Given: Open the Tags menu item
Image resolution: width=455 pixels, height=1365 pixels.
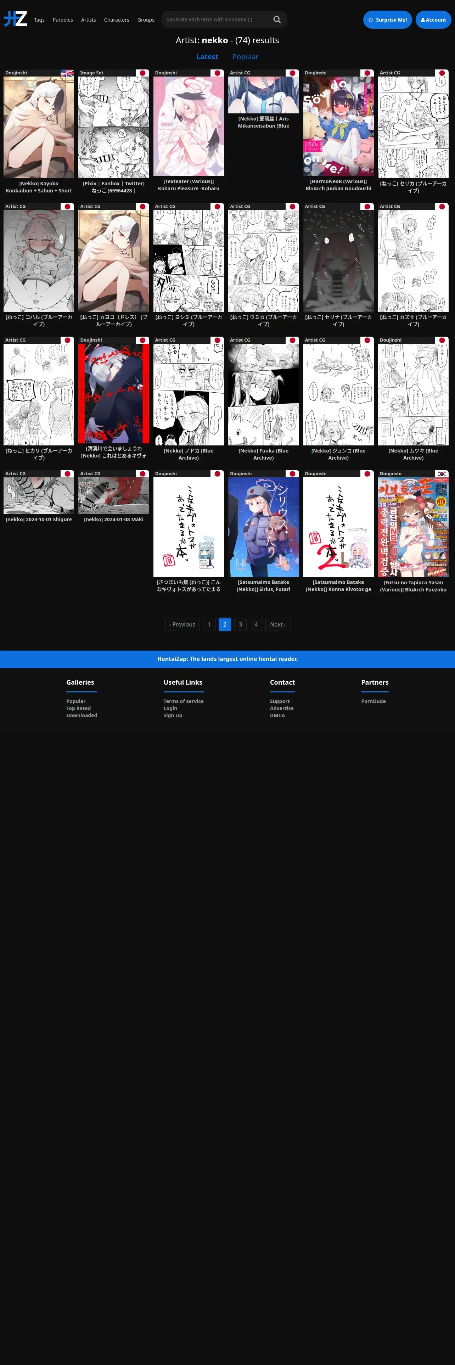Looking at the screenshot, I should coord(39,19).
